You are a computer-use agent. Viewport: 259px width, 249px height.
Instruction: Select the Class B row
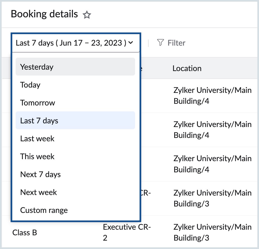[x=25, y=232]
